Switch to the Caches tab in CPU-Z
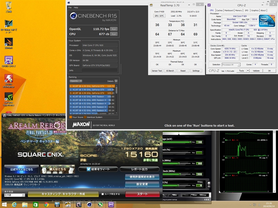Image resolution: width=278 pixels, height=208 pixels. tap(219, 11)
